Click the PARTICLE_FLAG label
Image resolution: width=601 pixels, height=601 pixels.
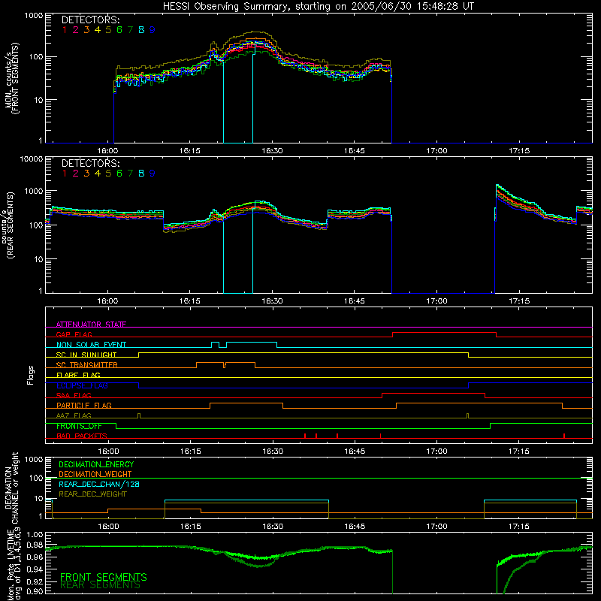84,406
